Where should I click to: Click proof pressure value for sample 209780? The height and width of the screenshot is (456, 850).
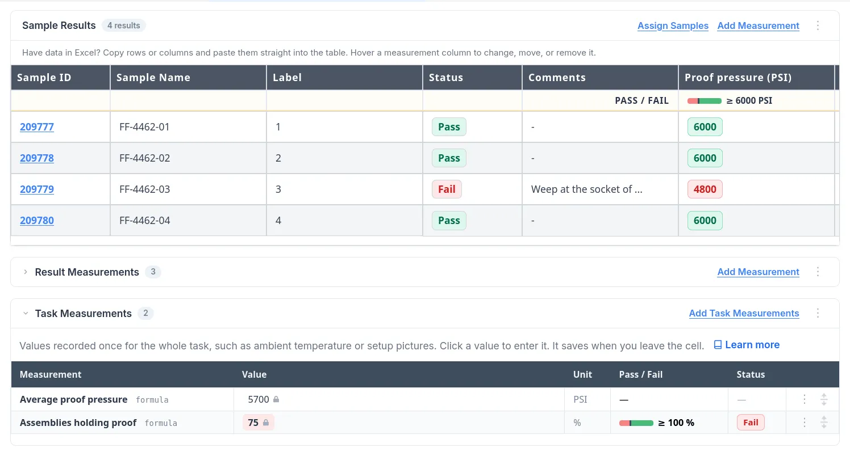pos(705,221)
